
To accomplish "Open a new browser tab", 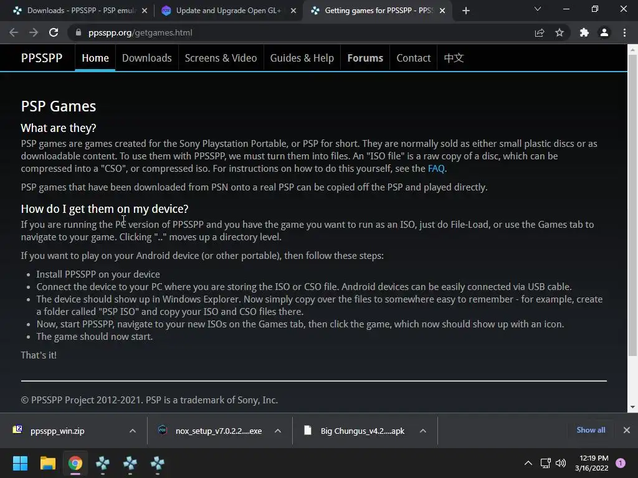I will pyautogui.click(x=466, y=11).
